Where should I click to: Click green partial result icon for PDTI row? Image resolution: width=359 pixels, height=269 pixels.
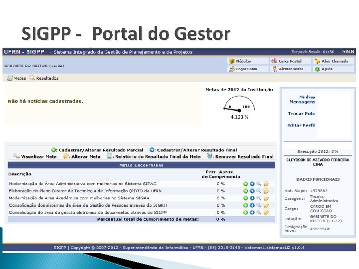click(245, 191)
